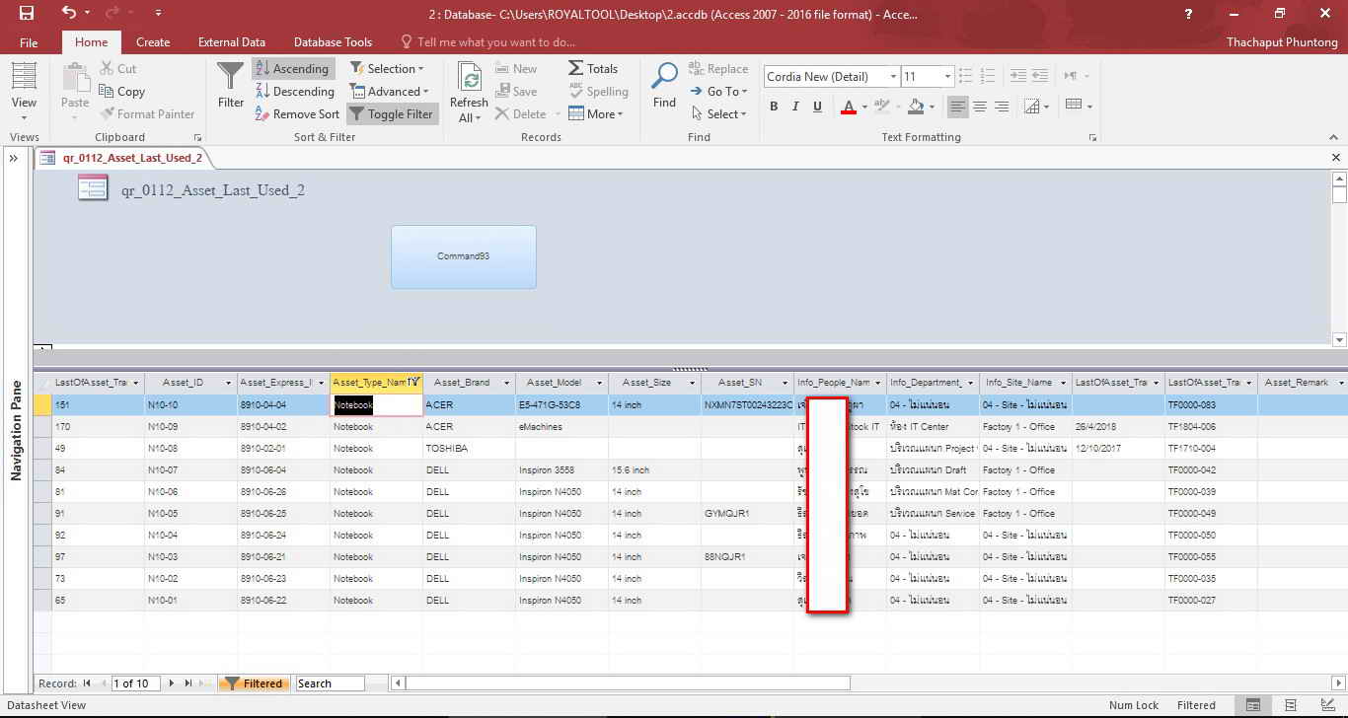Click Remove Sort
The image size is (1348, 718).
[297, 114]
